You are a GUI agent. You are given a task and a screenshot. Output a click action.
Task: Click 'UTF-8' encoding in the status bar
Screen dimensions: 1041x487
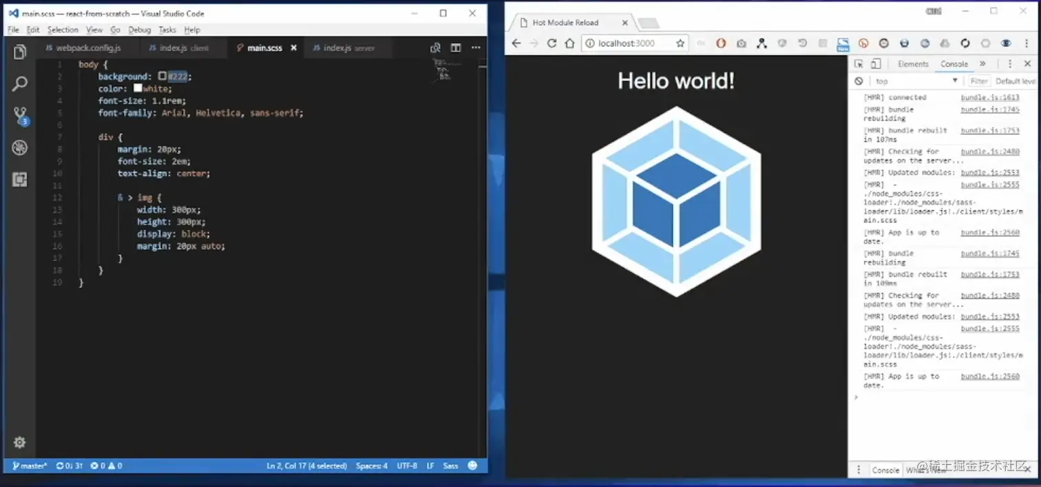click(407, 466)
